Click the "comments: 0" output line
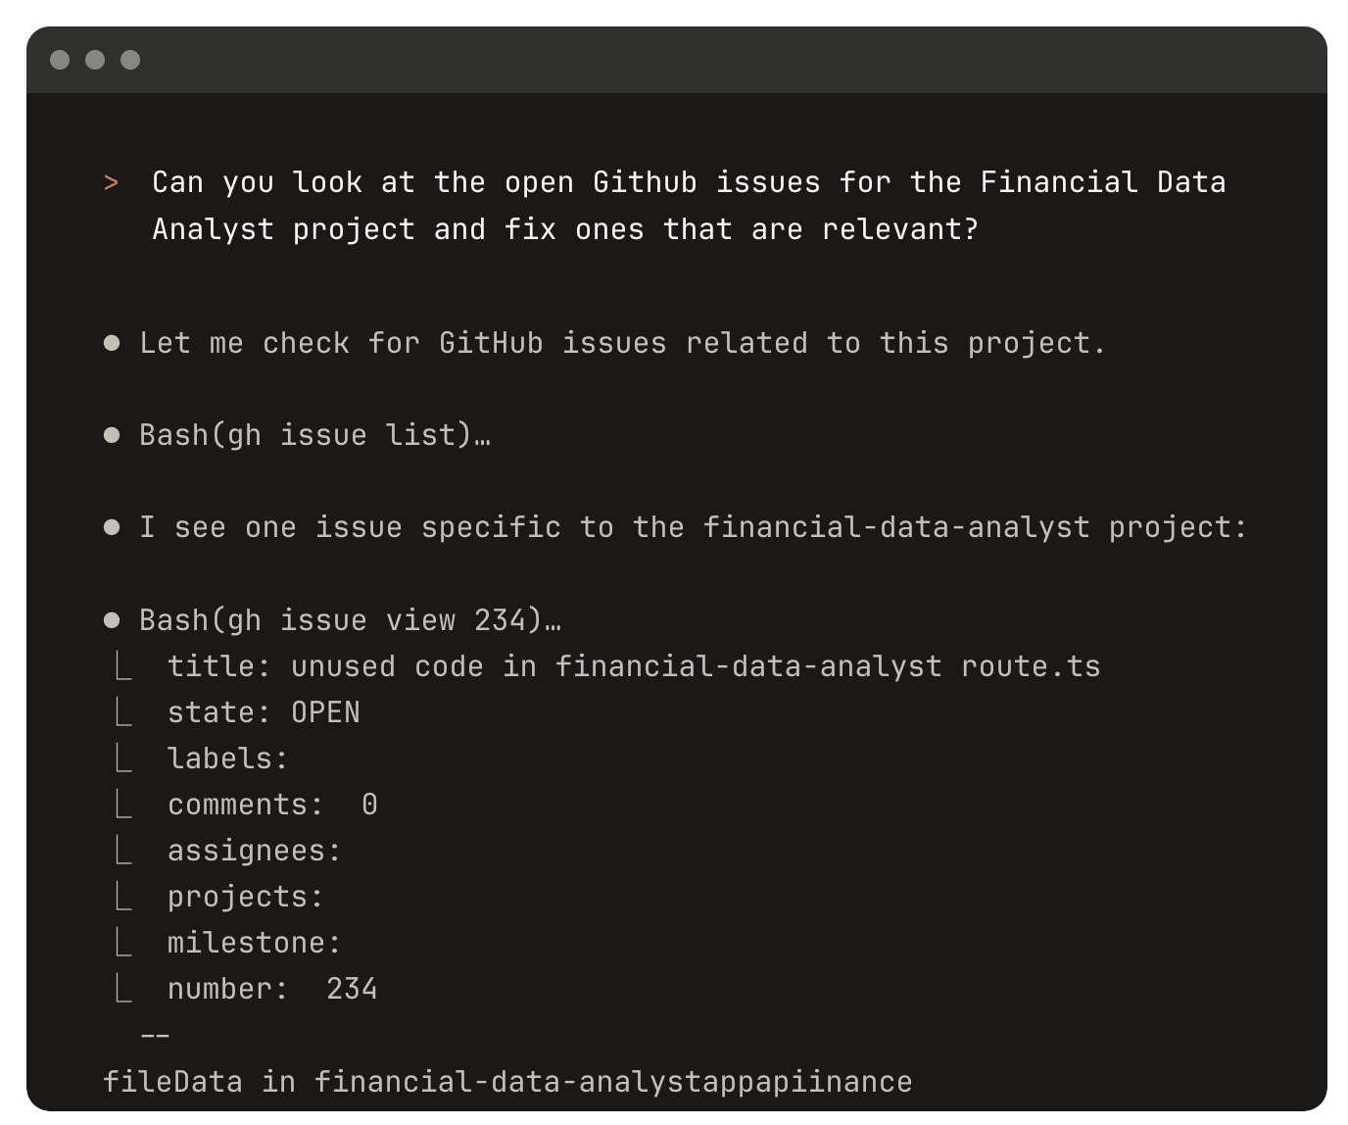The height and width of the screenshot is (1125, 1348). 272,805
